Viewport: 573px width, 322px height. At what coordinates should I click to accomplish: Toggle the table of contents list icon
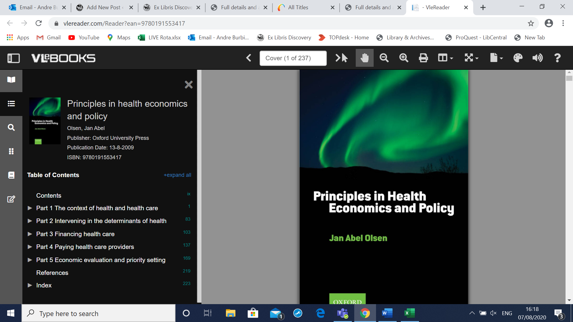(11, 104)
